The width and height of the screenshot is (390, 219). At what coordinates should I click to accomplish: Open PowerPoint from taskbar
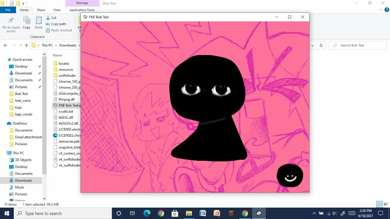click(217, 213)
